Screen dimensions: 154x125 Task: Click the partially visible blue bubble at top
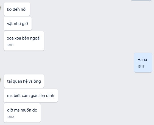(141, 0)
